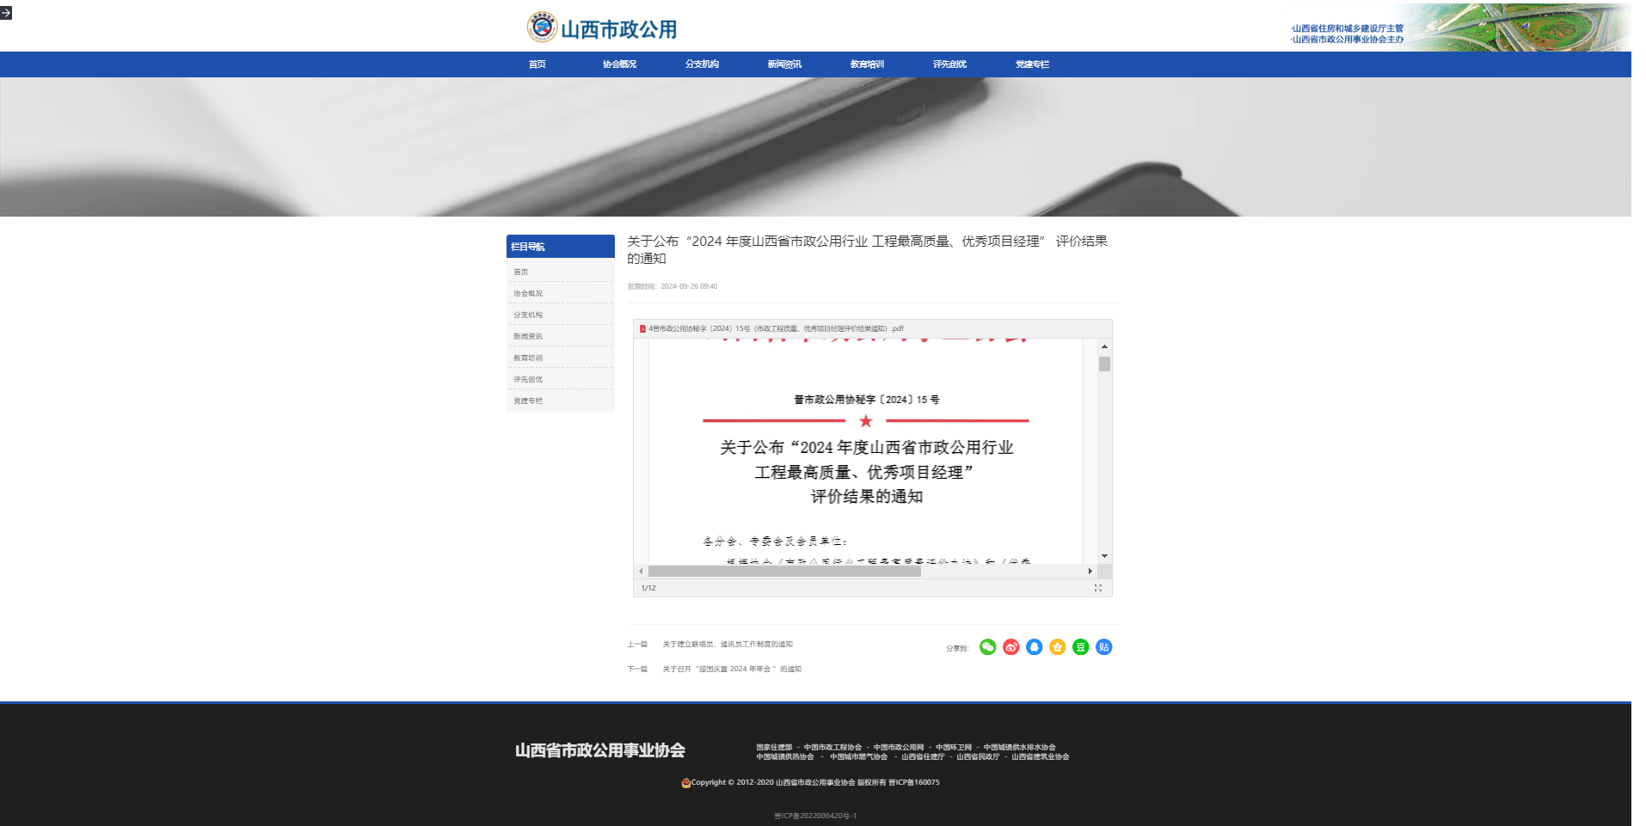Open footer link 山西省建筑业协会

tap(1041, 756)
